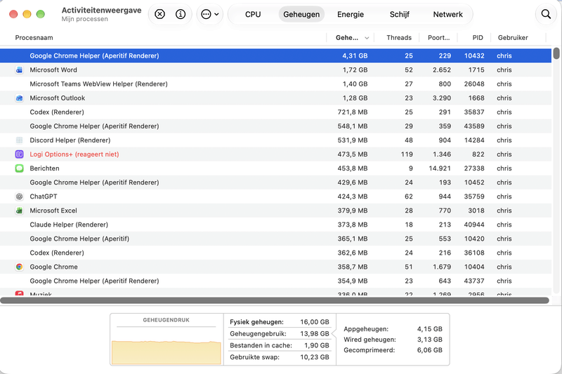Image resolution: width=562 pixels, height=374 pixels.
Task: Click the vertical scrollbar thumb
Action: 556,53
